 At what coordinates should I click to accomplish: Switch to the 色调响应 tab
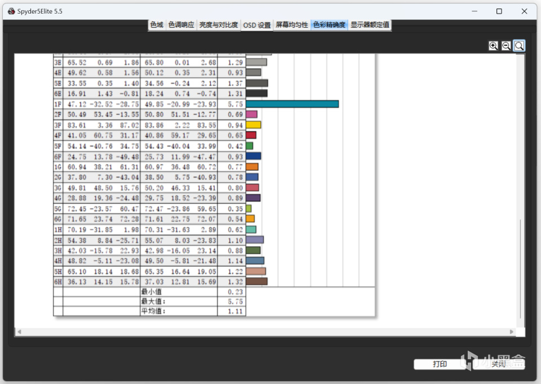tap(181, 25)
